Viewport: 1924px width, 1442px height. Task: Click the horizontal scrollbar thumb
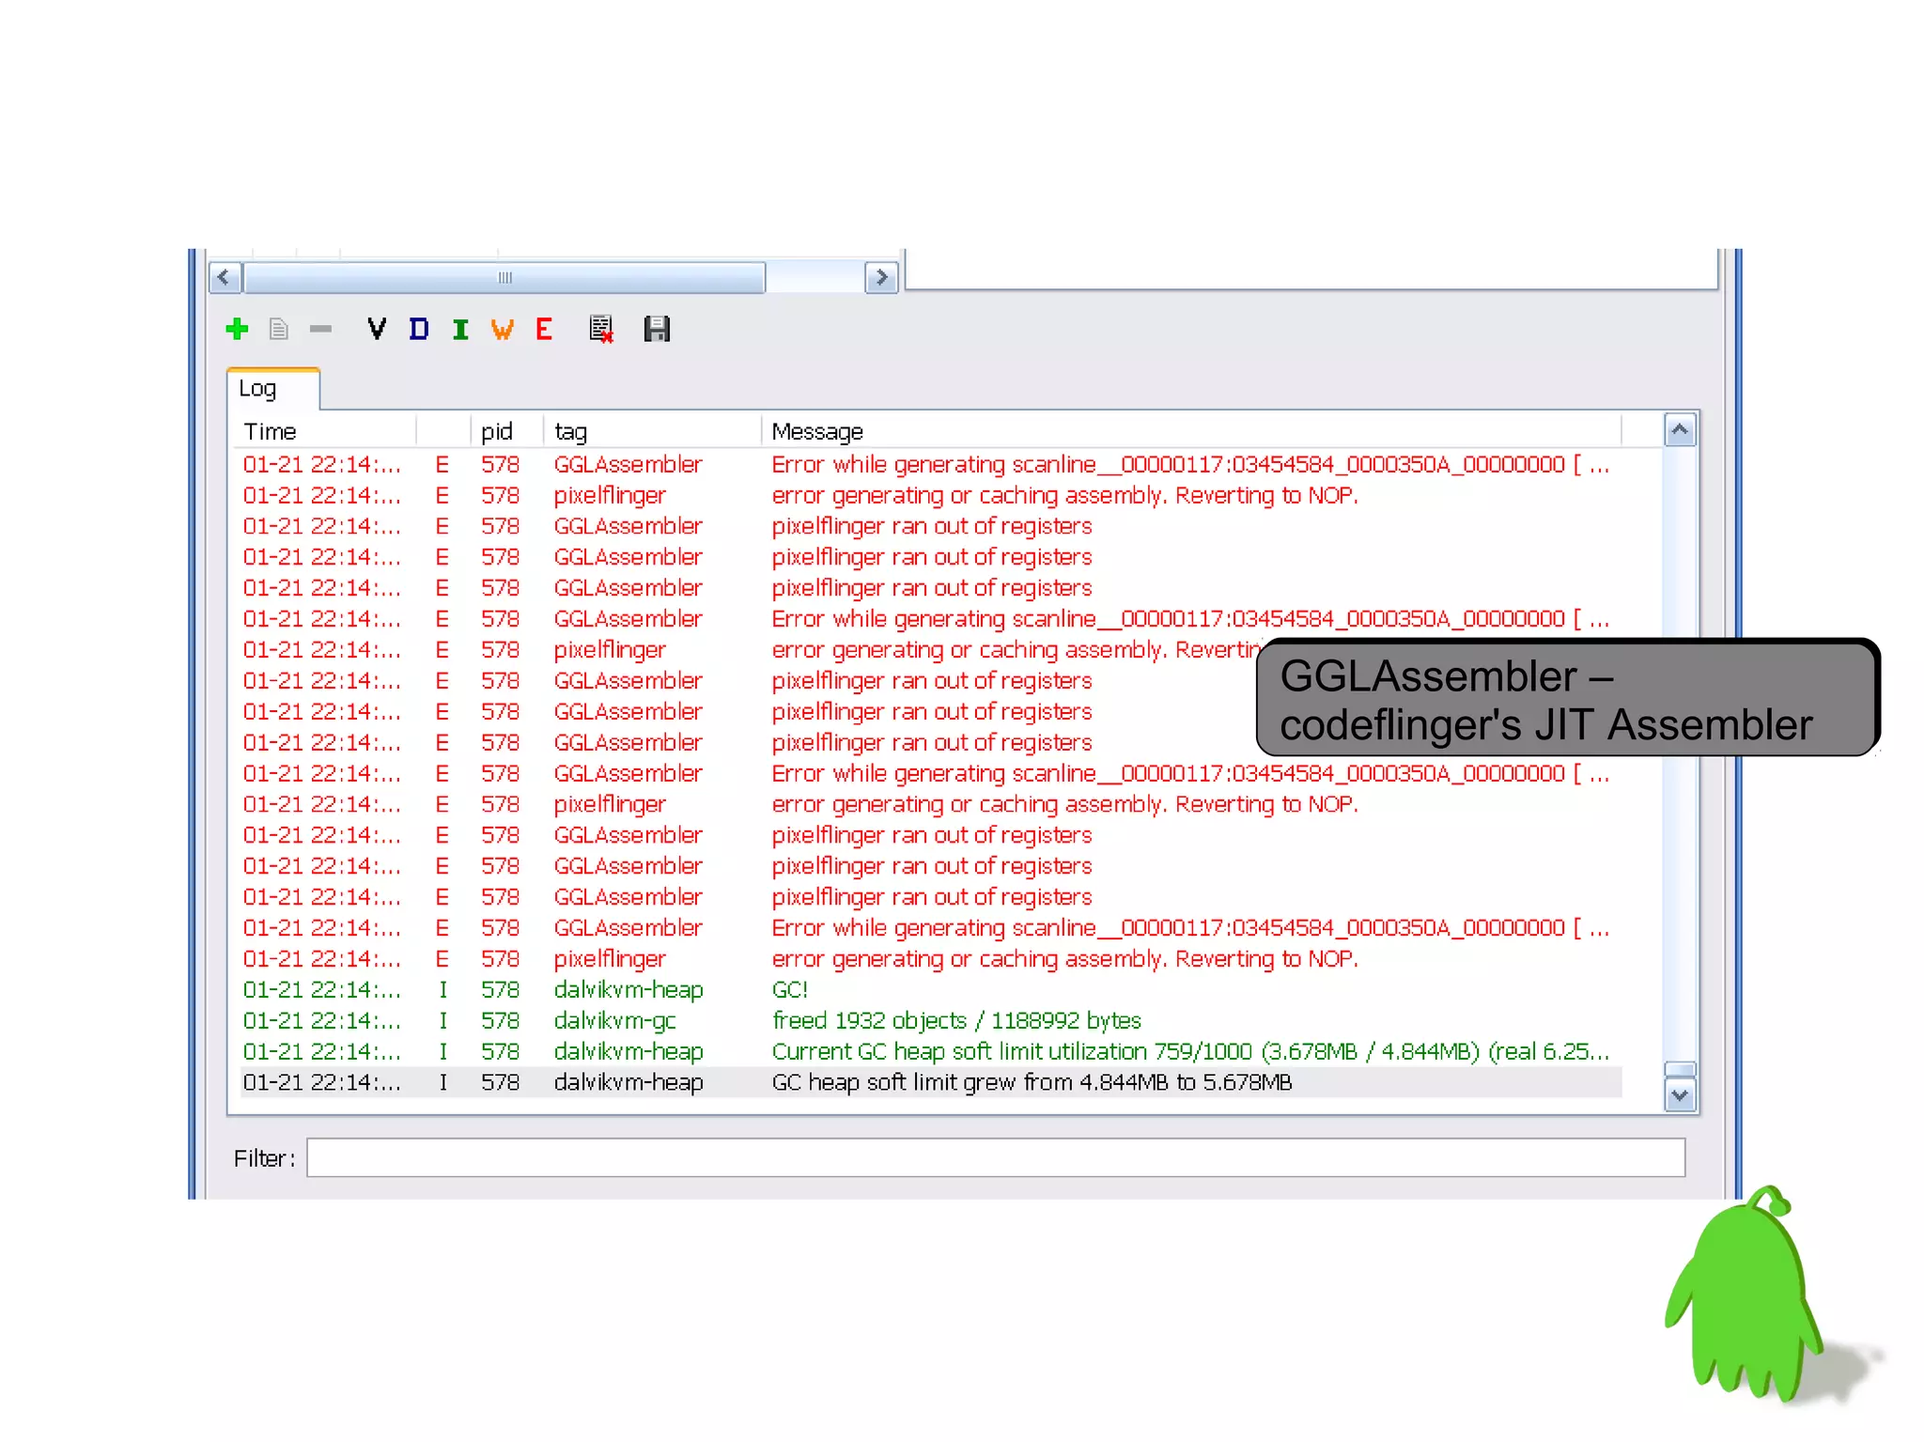coord(504,277)
